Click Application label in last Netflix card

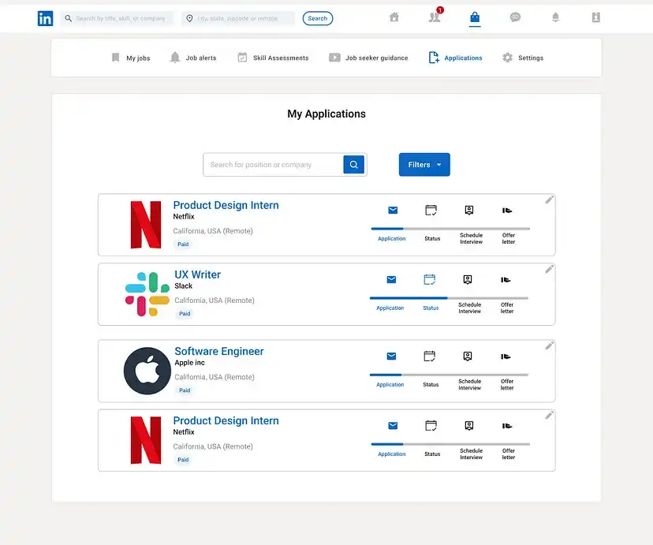[391, 454]
